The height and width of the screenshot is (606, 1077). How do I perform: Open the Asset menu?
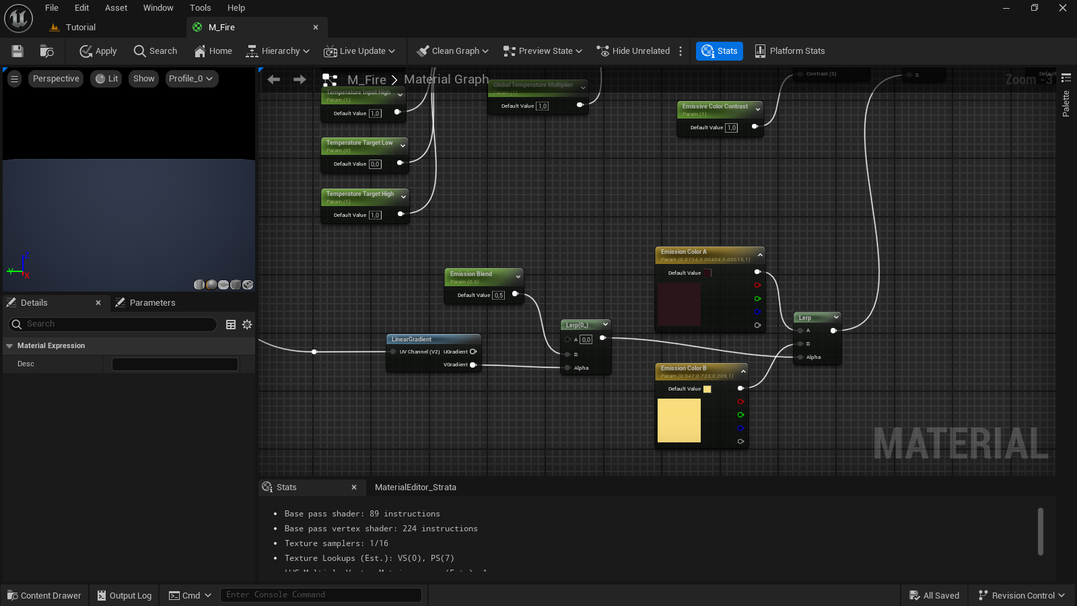(x=116, y=8)
